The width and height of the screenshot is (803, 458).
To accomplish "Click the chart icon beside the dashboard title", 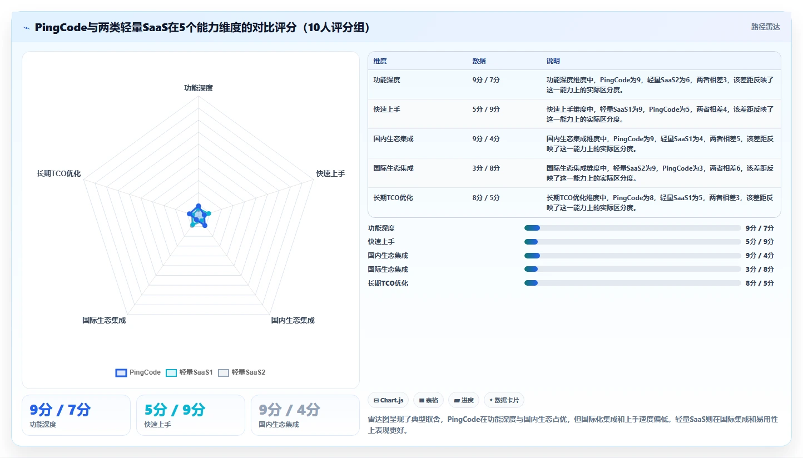I will pos(27,28).
